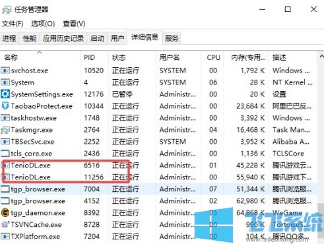Click the 已暂停 status cell
This screenshot has width=324, height=244.
coord(122,94)
